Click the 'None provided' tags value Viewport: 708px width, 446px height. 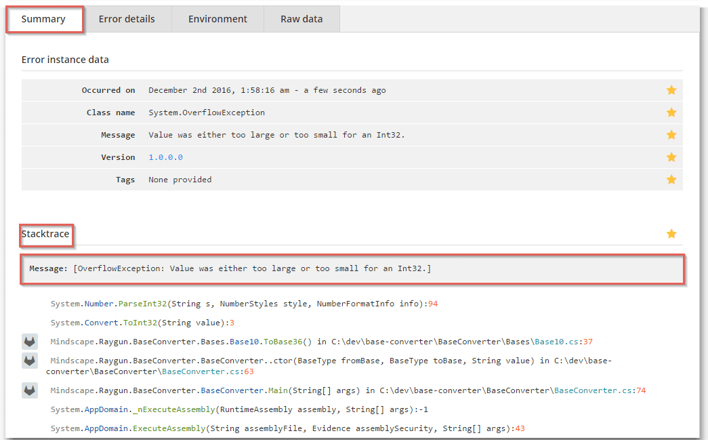180,180
